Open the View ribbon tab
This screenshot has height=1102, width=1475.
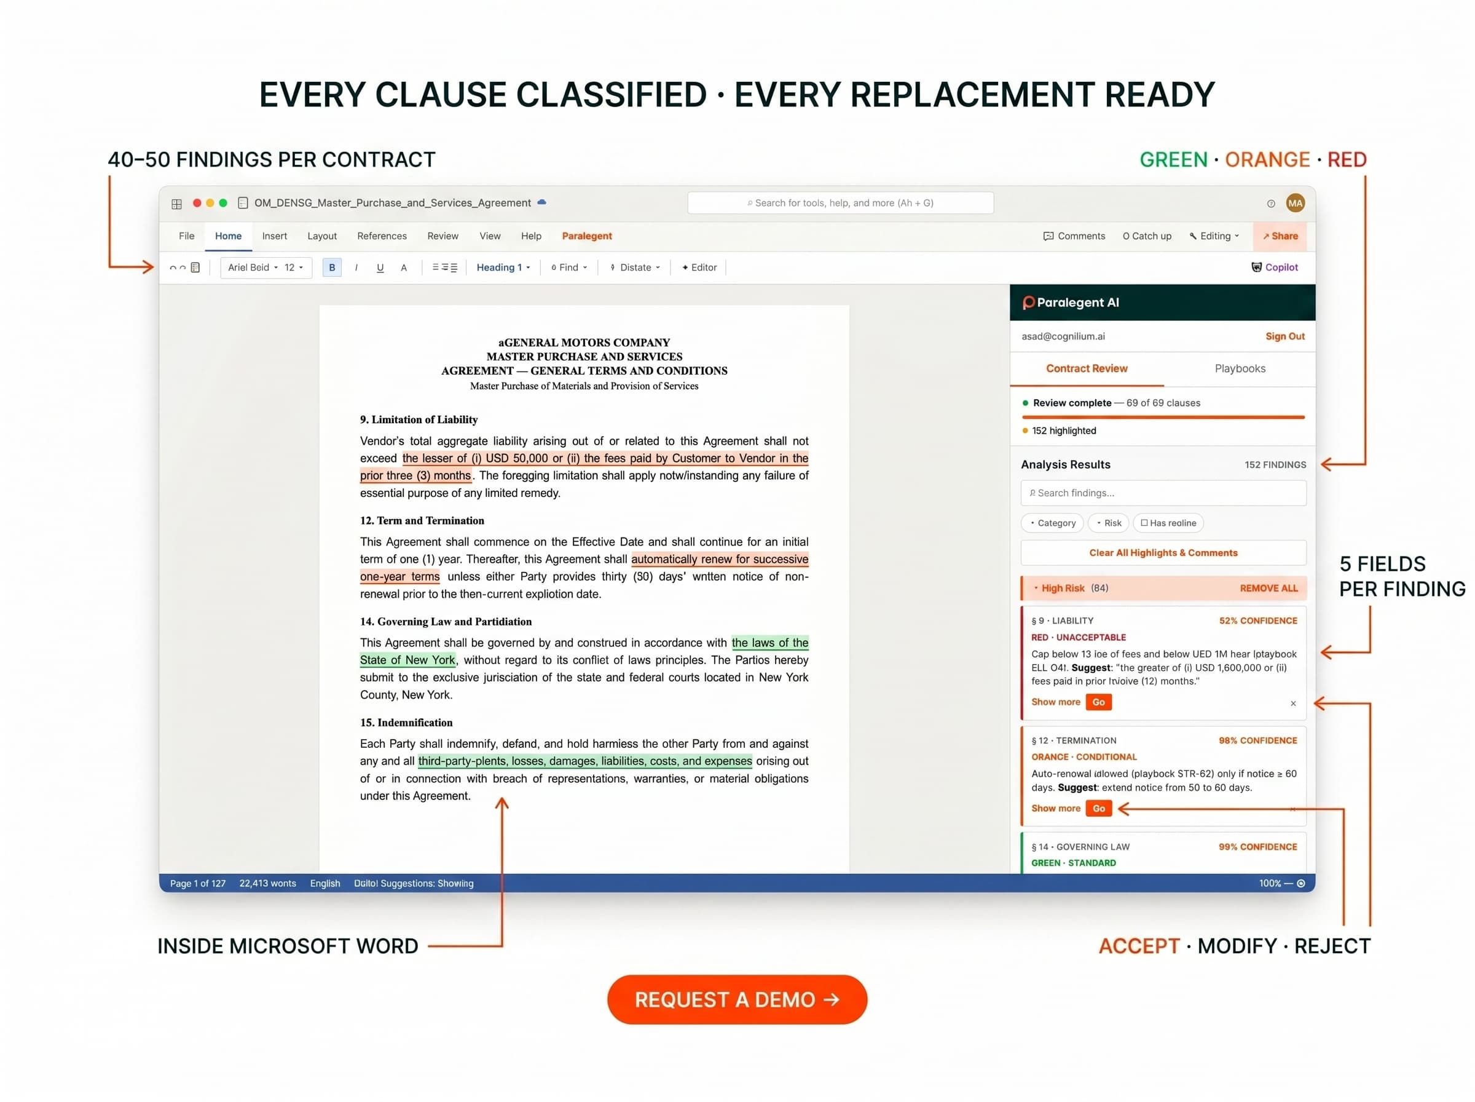click(490, 236)
